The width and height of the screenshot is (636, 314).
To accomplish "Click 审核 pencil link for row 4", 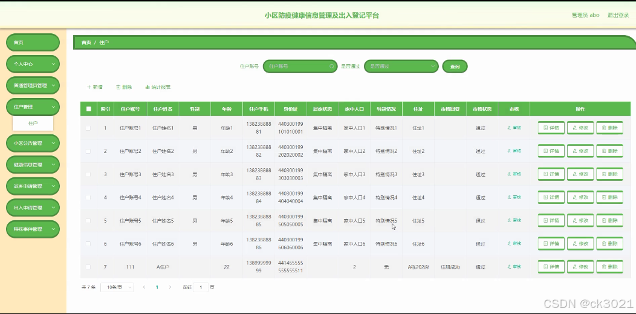I will (514, 197).
